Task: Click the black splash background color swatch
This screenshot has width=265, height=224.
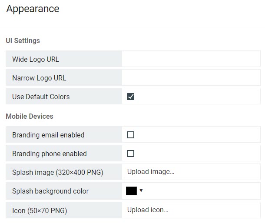Action: pos(131,191)
